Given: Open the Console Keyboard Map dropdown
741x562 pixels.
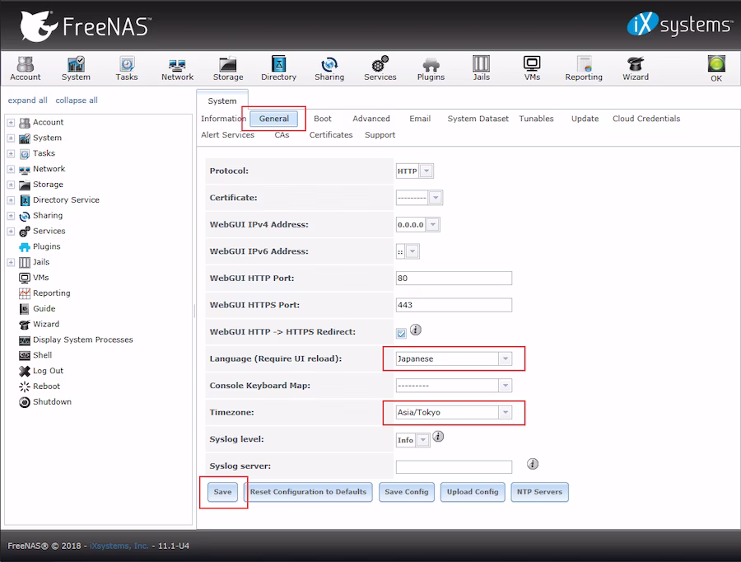Looking at the screenshot, I should [x=506, y=386].
